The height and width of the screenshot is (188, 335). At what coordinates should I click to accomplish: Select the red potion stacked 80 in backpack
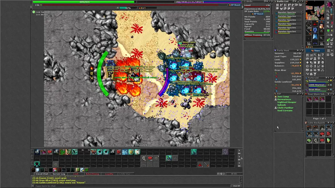322,134
